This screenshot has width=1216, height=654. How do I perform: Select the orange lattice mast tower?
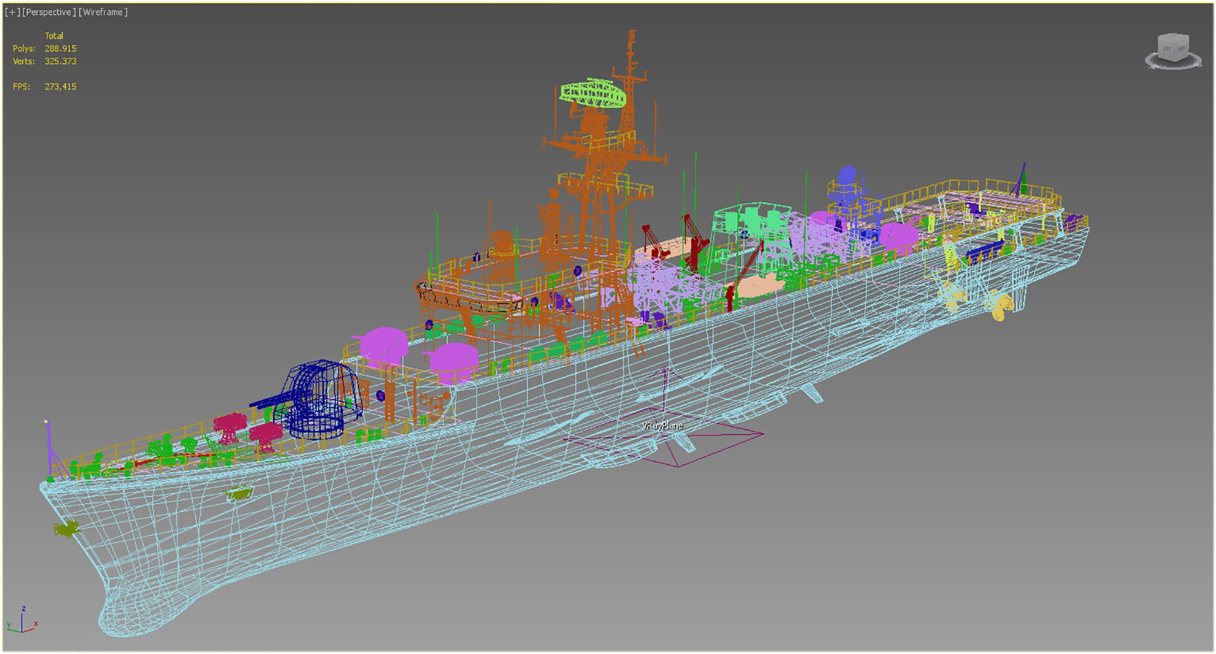point(599,187)
